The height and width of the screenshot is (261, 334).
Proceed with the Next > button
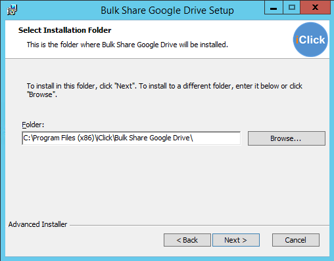click(236, 240)
